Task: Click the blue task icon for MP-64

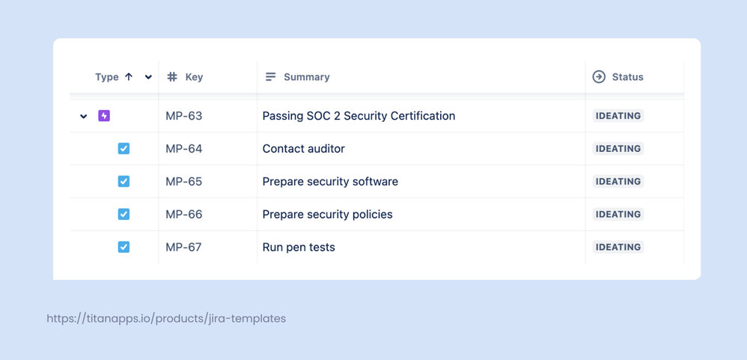Action: point(124,149)
